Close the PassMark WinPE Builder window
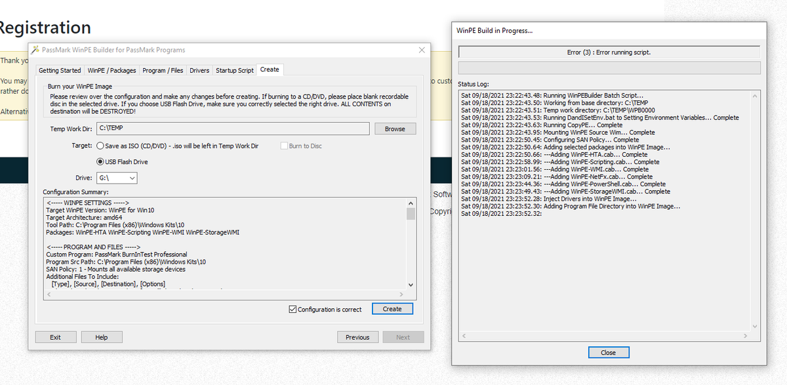This screenshot has width=787, height=385. point(422,50)
